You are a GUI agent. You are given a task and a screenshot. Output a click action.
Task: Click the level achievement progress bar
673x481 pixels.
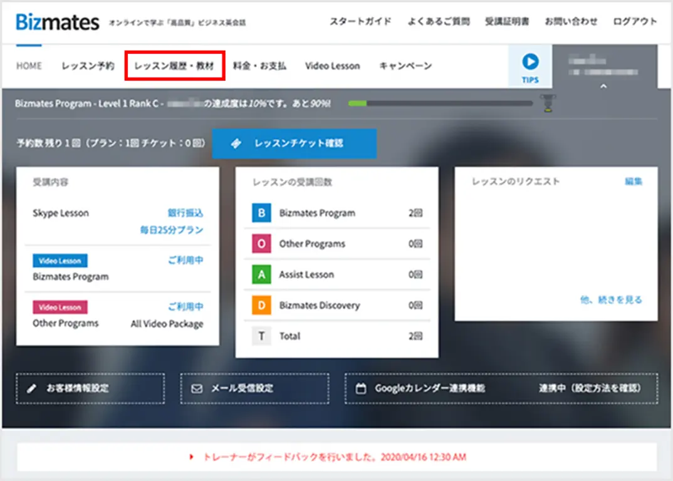click(x=440, y=103)
